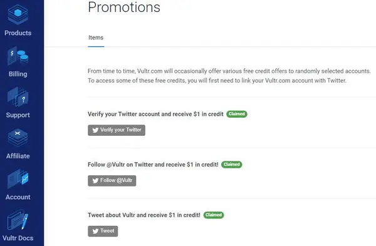
Task: Open the Billing coins icon
Action: point(18,56)
